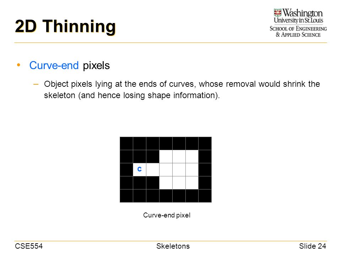The image size is (341, 255).
Task: Click the top-left black grid pixel
Action: [126, 143]
